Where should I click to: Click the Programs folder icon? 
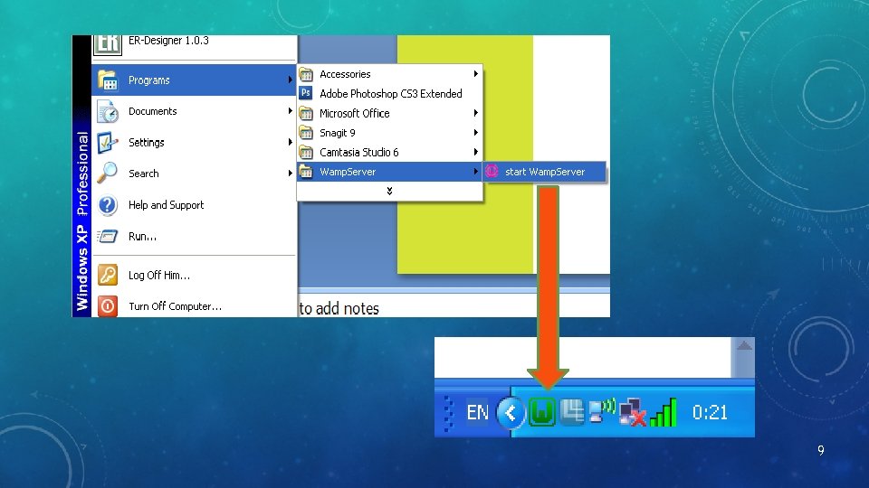click(x=108, y=80)
